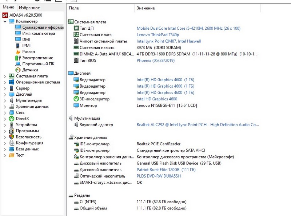Select the База данных database icon
The width and height of the screenshot is (291, 216).
[x=12, y=149]
